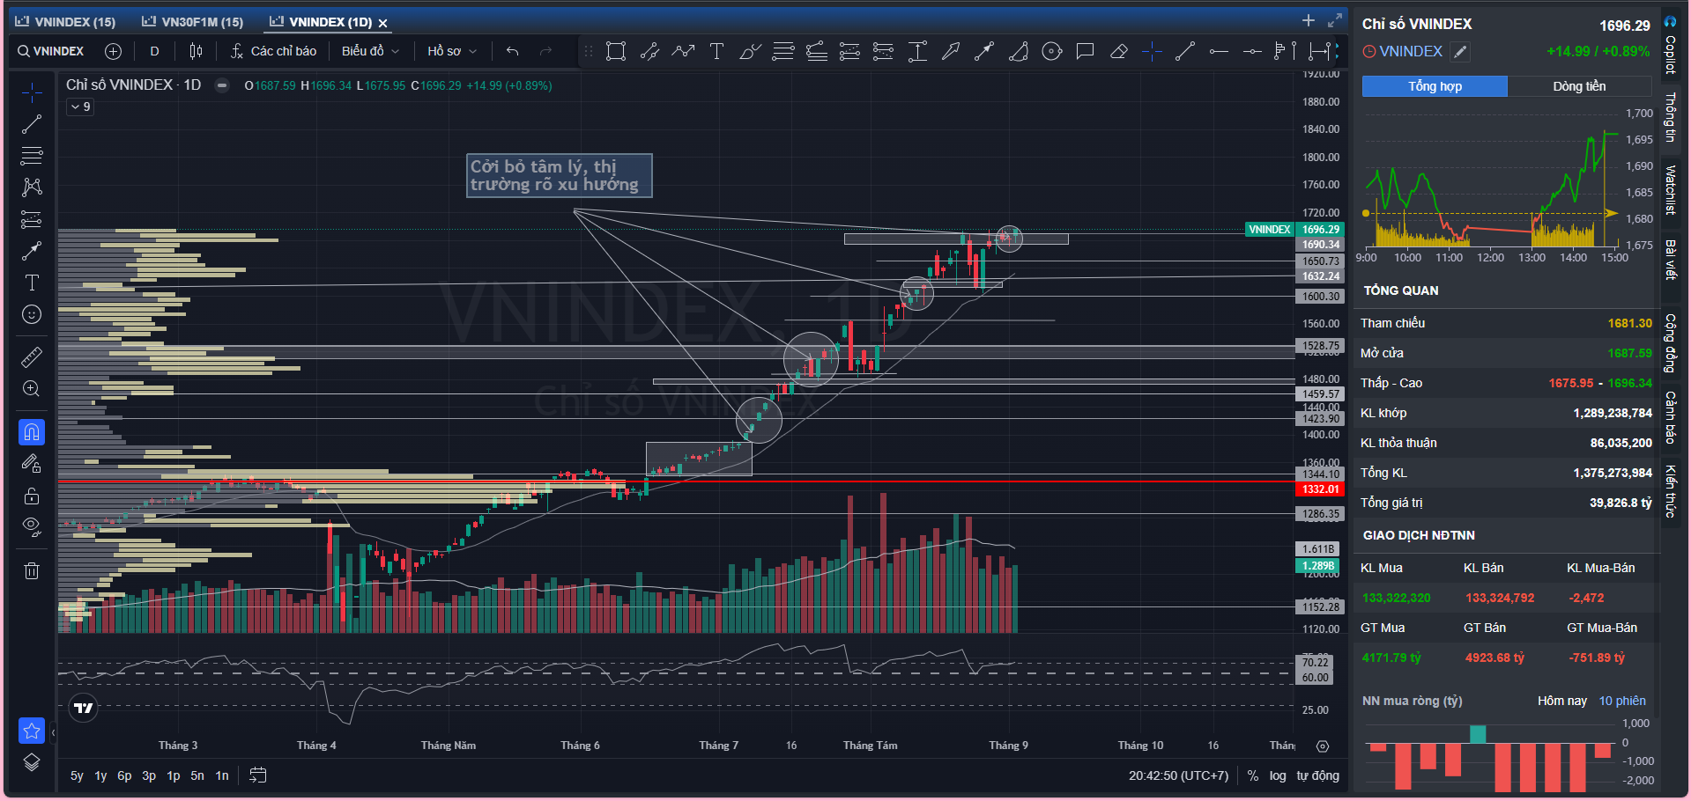Set chart range to 1n
Screen dimensions: 1691x801
222,775
